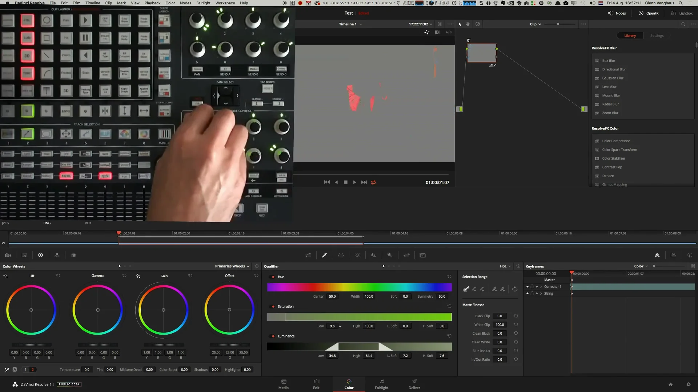Image resolution: width=698 pixels, height=392 pixels.
Task: Open the HSL qualifier type dropdown
Action: point(505,266)
